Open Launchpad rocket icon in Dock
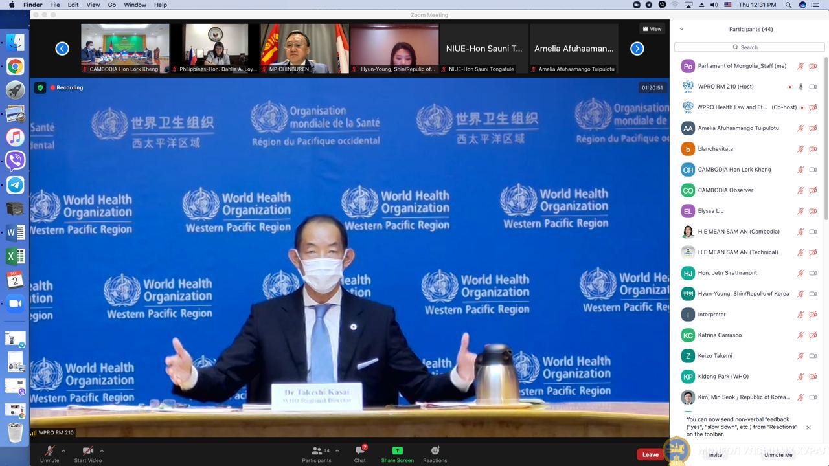This screenshot has width=829, height=466. (x=16, y=90)
